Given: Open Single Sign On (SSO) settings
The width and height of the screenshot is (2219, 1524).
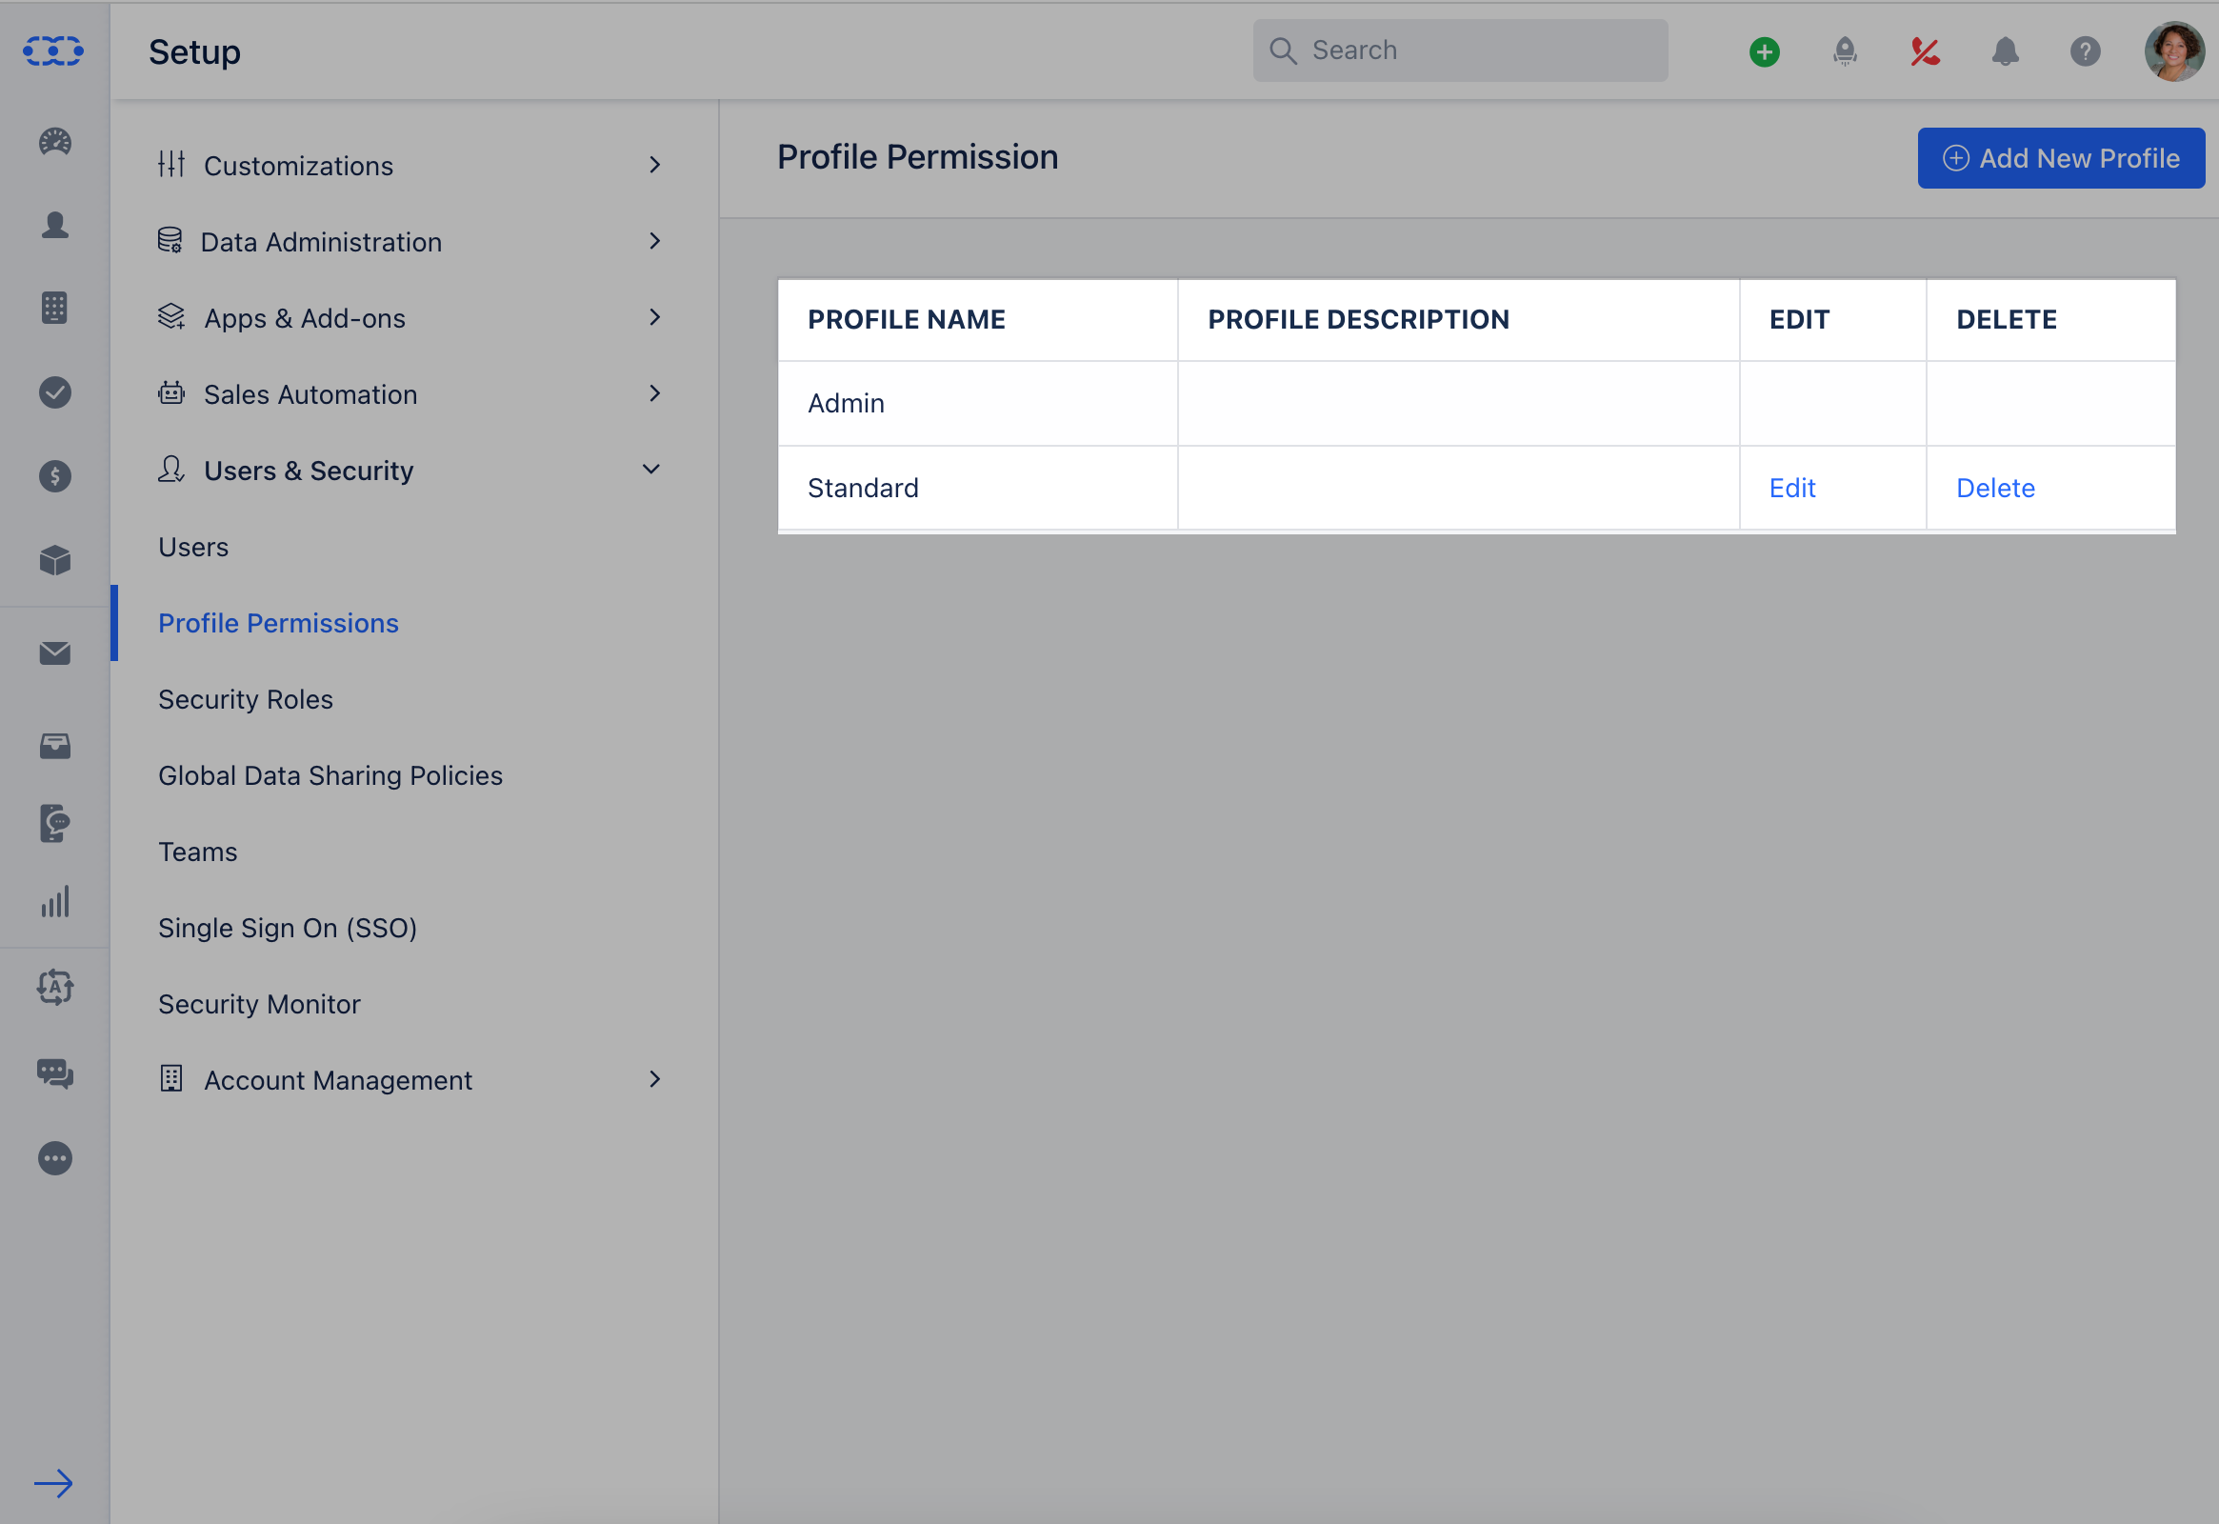Looking at the screenshot, I should pyautogui.click(x=288, y=928).
